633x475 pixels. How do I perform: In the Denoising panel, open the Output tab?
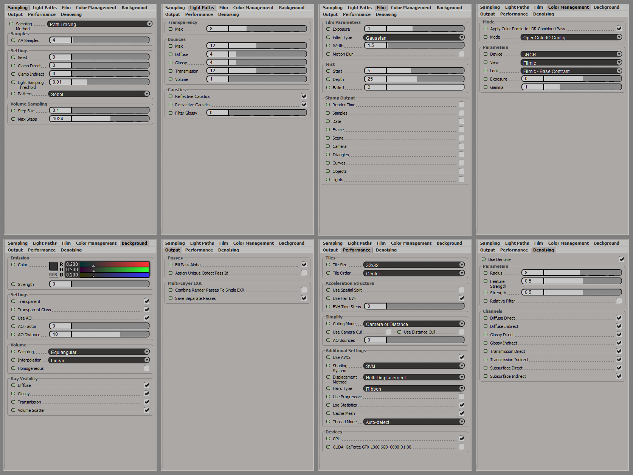487,250
